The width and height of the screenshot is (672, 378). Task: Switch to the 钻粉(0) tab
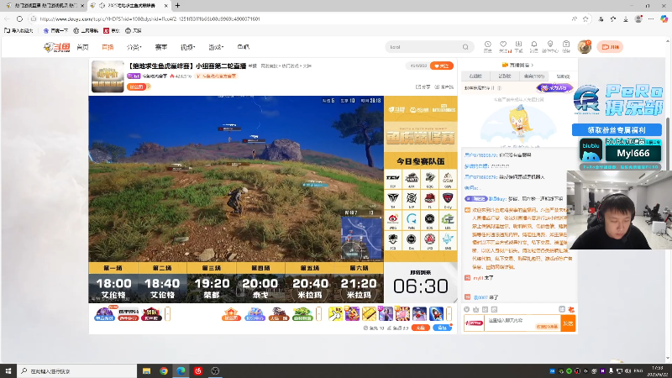[x=563, y=76]
